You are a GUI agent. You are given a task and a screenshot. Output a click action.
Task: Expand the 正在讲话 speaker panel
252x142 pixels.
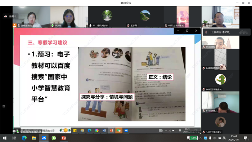click(226, 32)
